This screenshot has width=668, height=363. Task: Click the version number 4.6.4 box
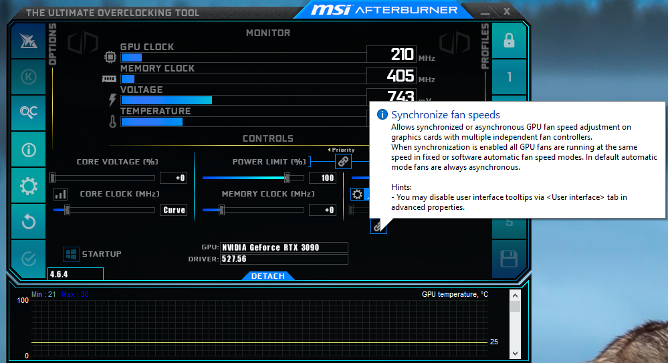[x=76, y=274]
